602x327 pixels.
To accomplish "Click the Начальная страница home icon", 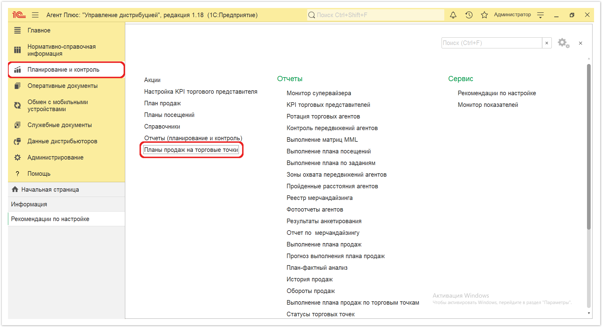I will pos(15,189).
